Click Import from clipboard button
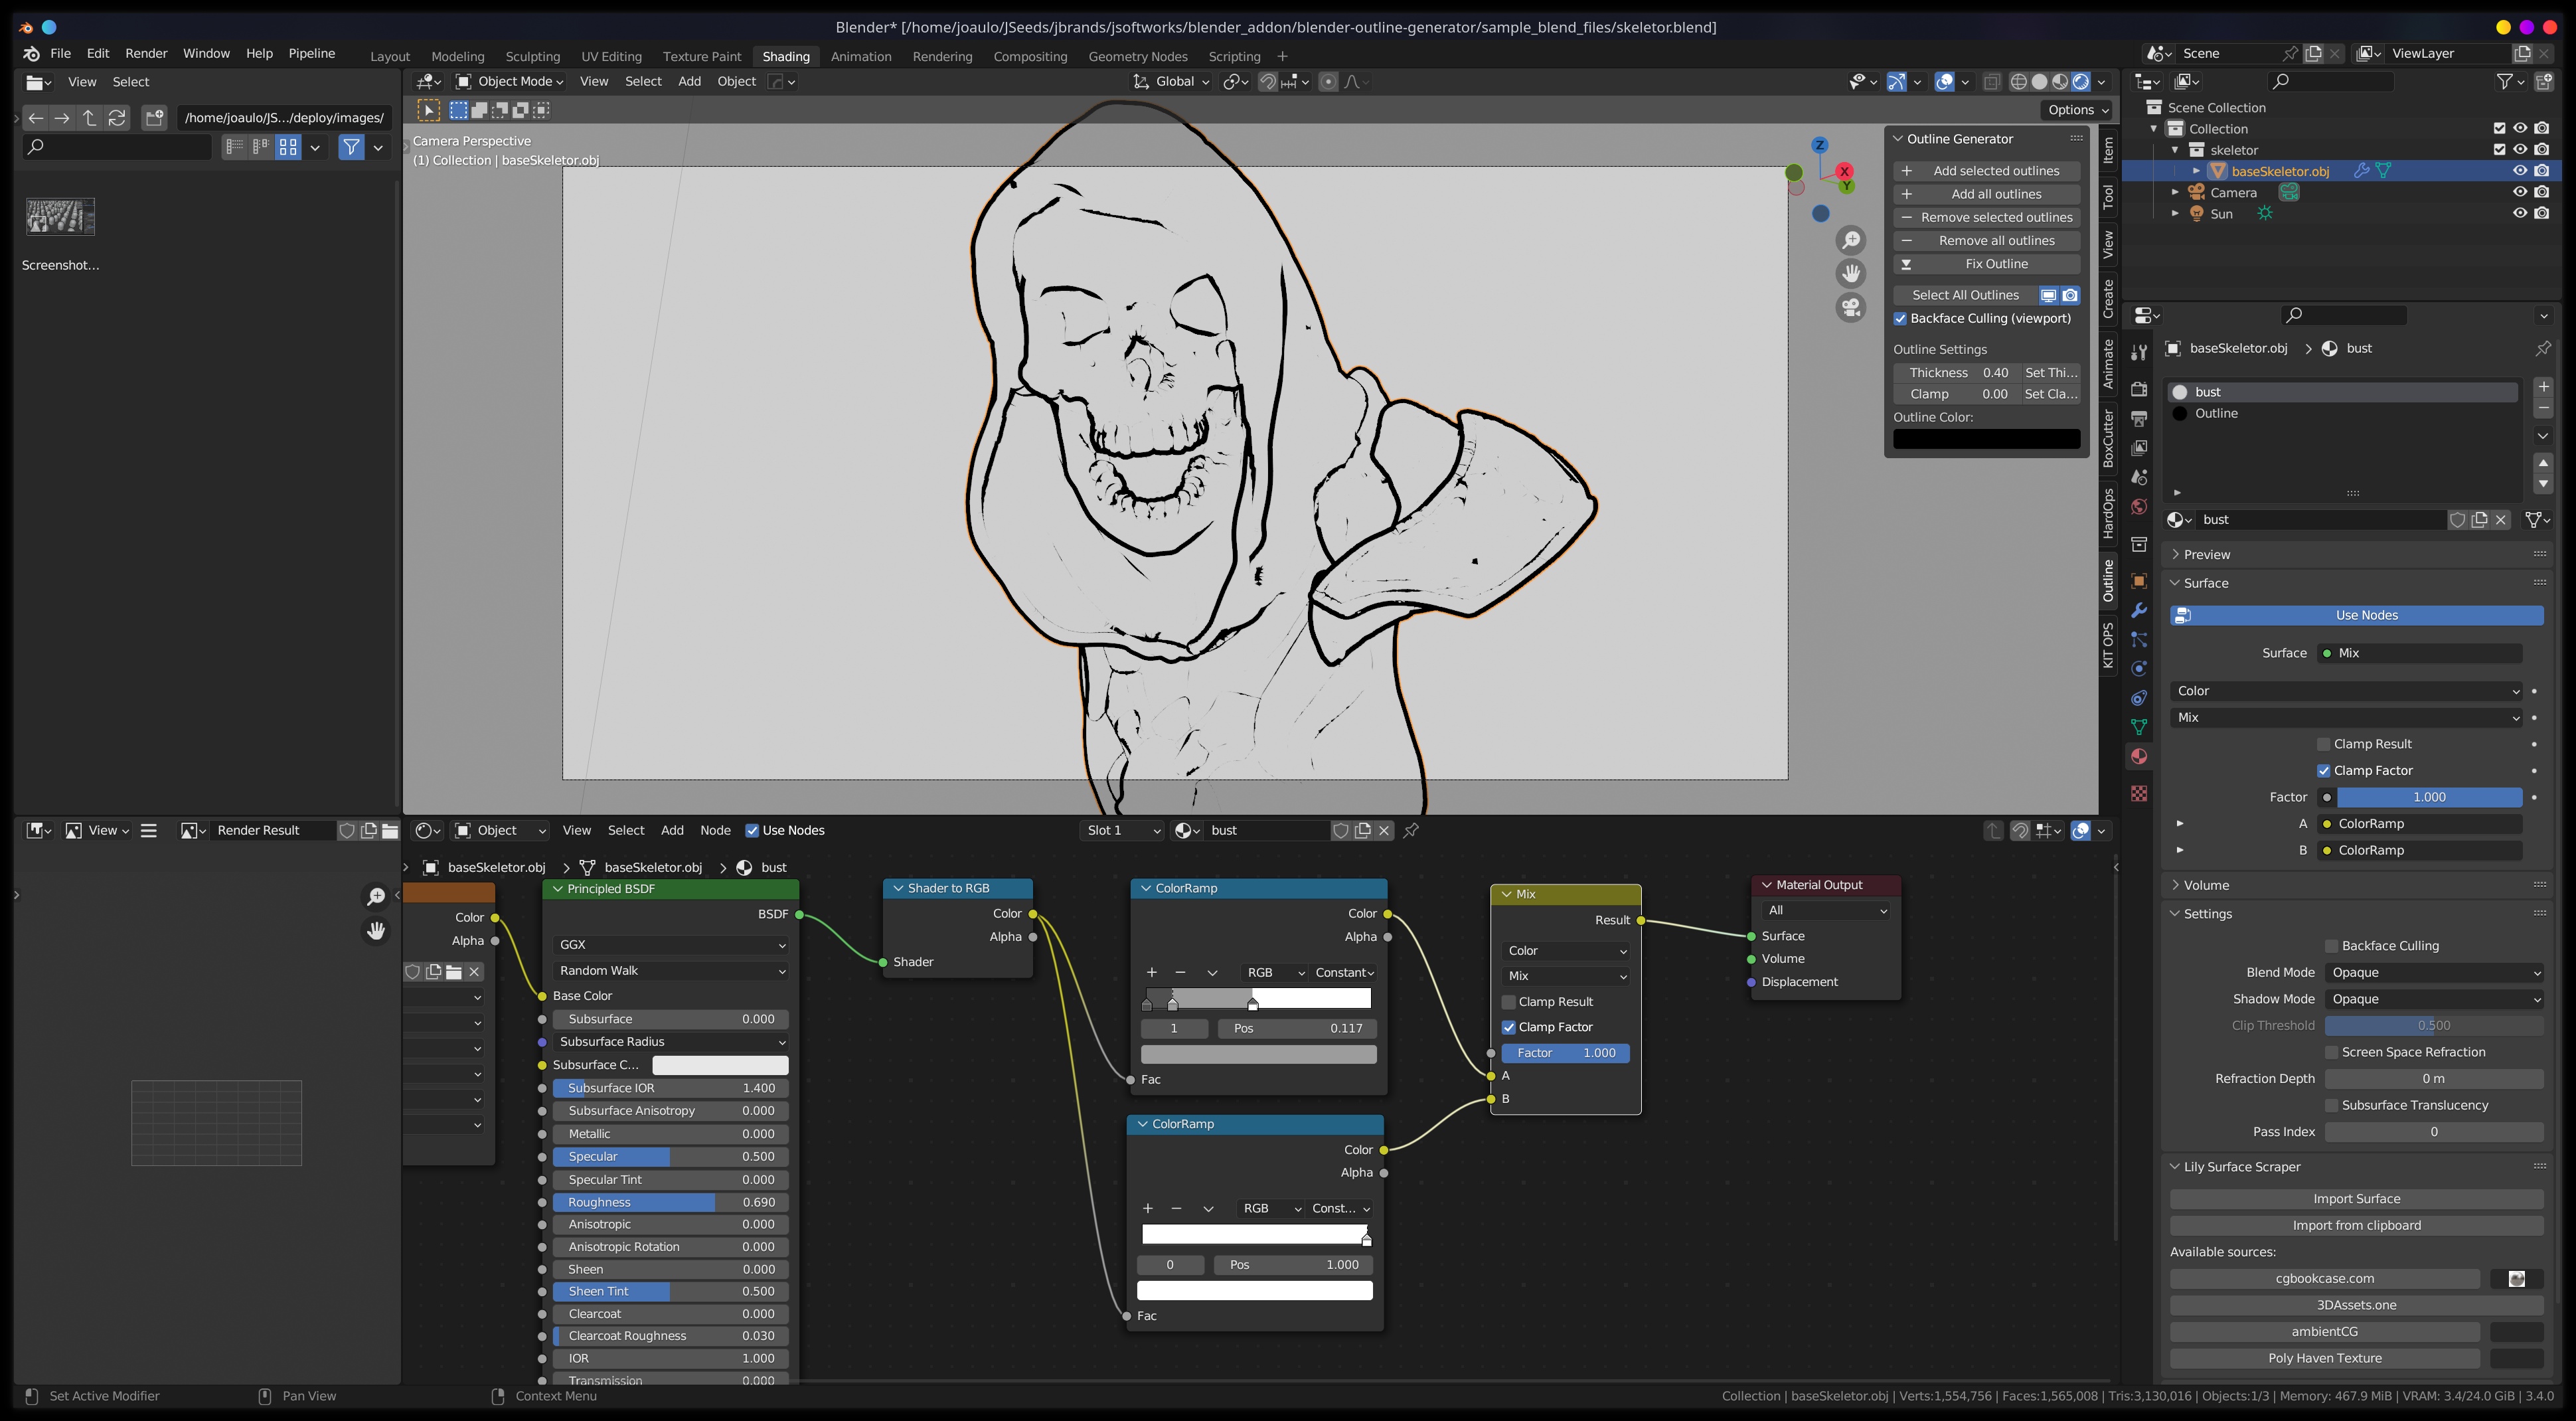The height and width of the screenshot is (1421, 2576). 2356,1226
